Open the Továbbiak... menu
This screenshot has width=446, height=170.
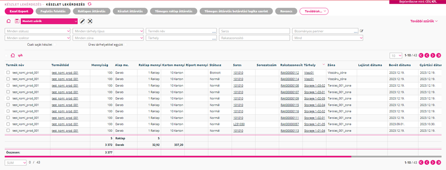tap(314, 11)
